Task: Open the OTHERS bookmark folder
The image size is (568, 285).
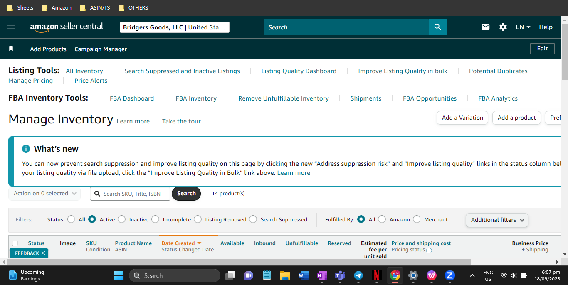Action: pyautogui.click(x=133, y=7)
